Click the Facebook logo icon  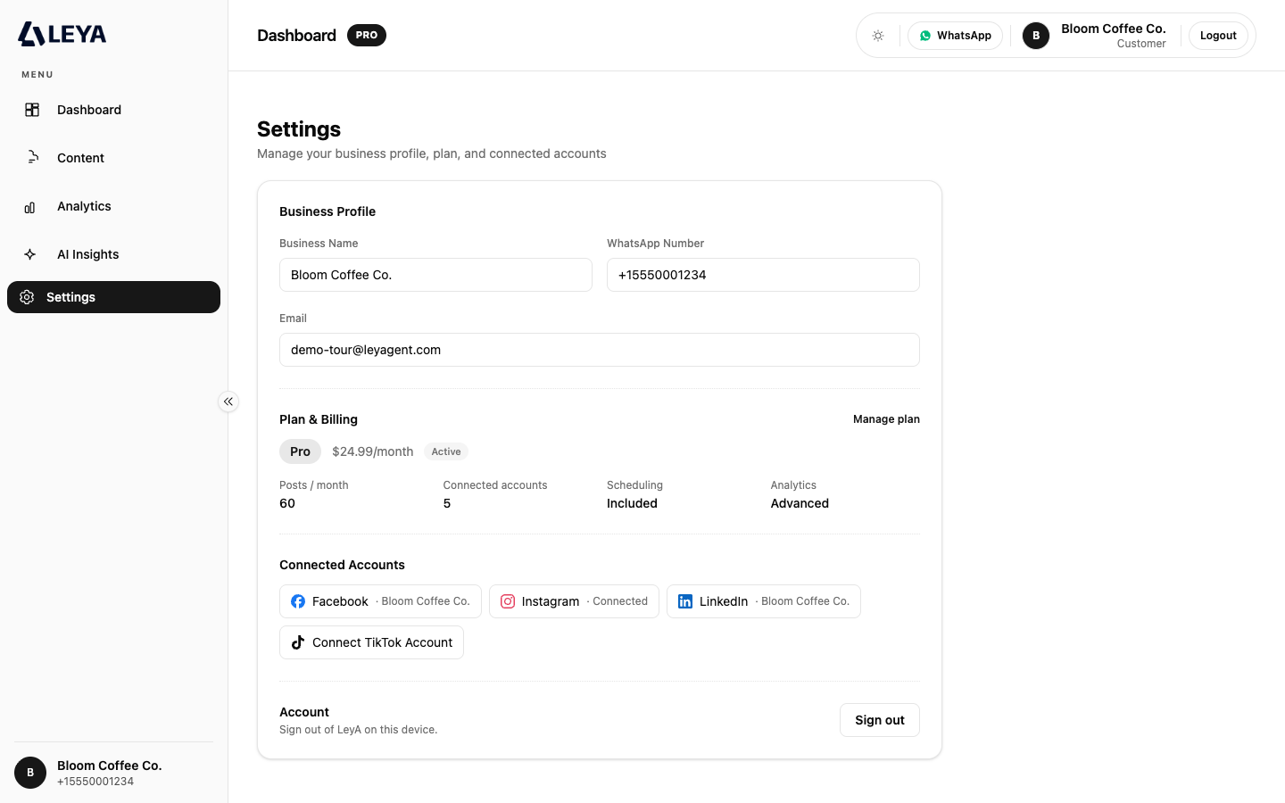pos(298,601)
